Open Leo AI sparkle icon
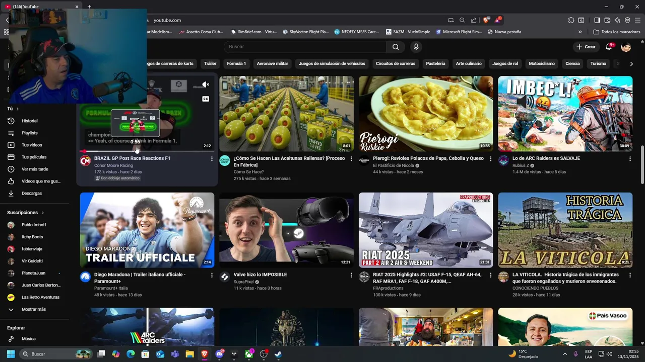Viewport: 645px width, 362px height. coord(617,20)
